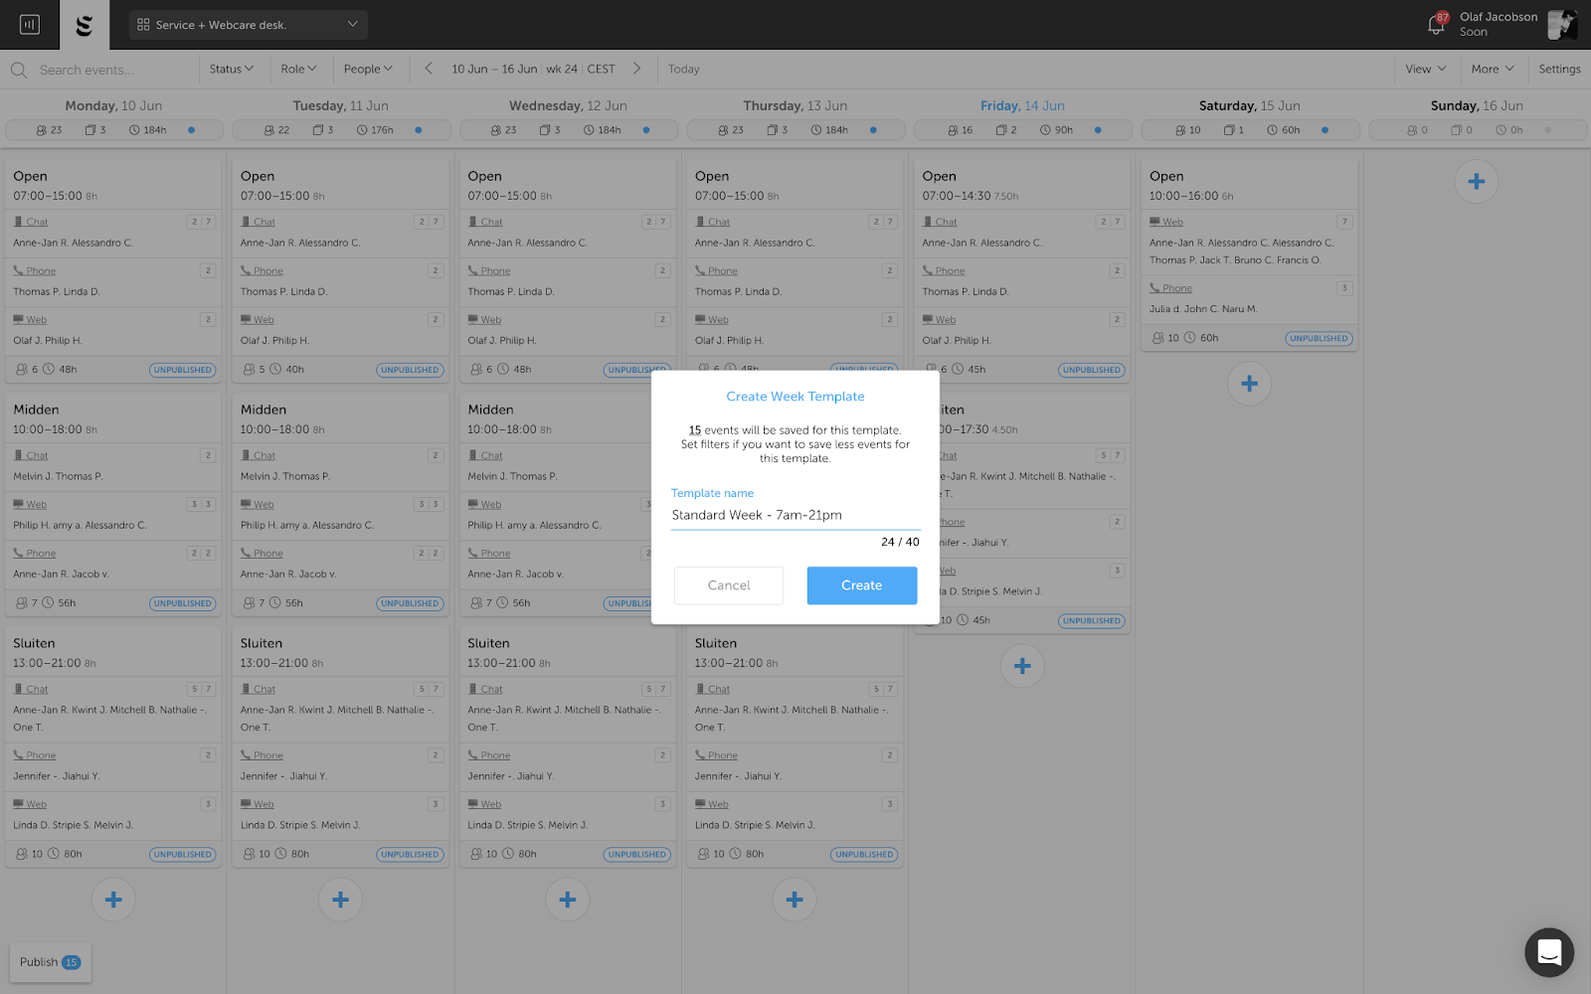This screenshot has height=994, width=1591.
Task: Open Olaf Jacobson profile avatar
Action: tap(1562, 25)
